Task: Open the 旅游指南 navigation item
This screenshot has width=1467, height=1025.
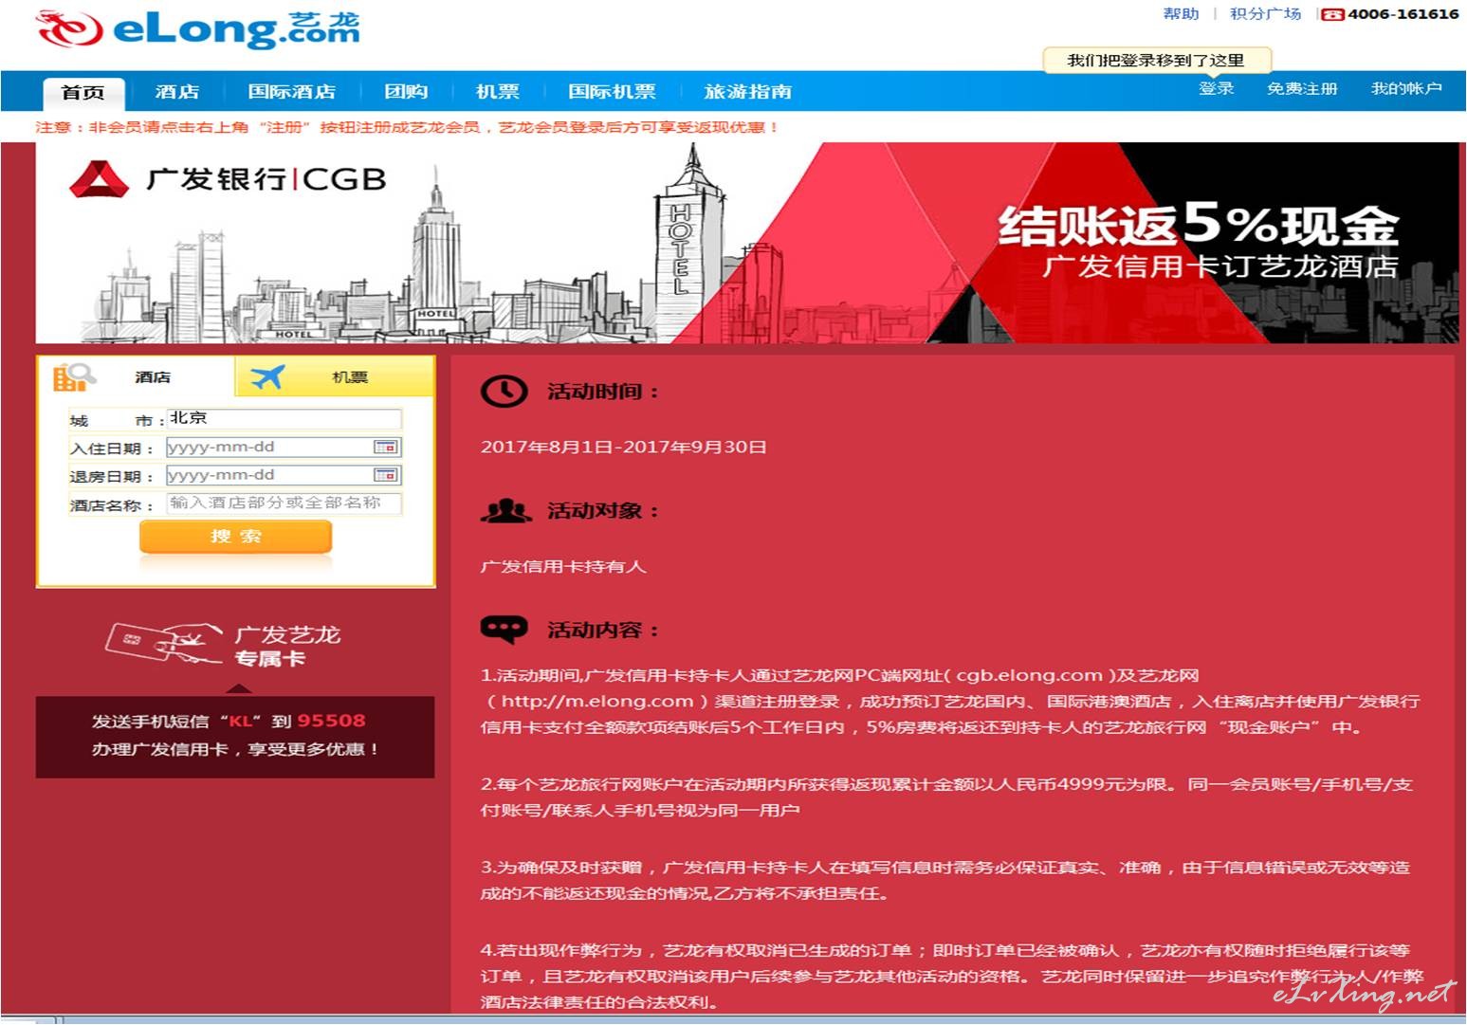Action: coord(747,92)
